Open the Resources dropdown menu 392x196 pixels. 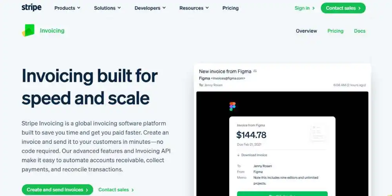[194, 8]
